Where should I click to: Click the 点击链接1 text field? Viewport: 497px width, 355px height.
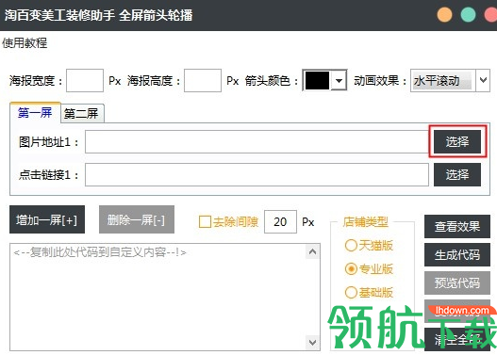click(257, 174)
